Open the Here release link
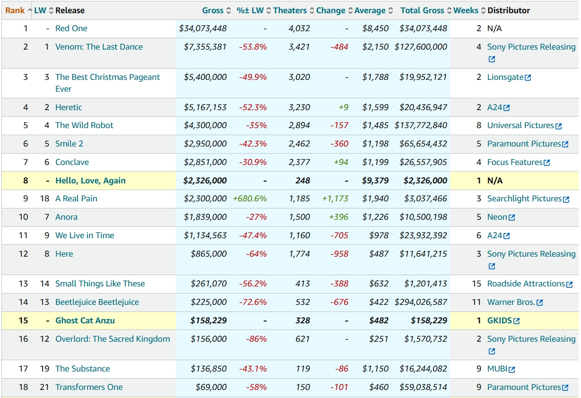Image resolution: width=581 pixels, height=398 pixels. click(64, 254)
